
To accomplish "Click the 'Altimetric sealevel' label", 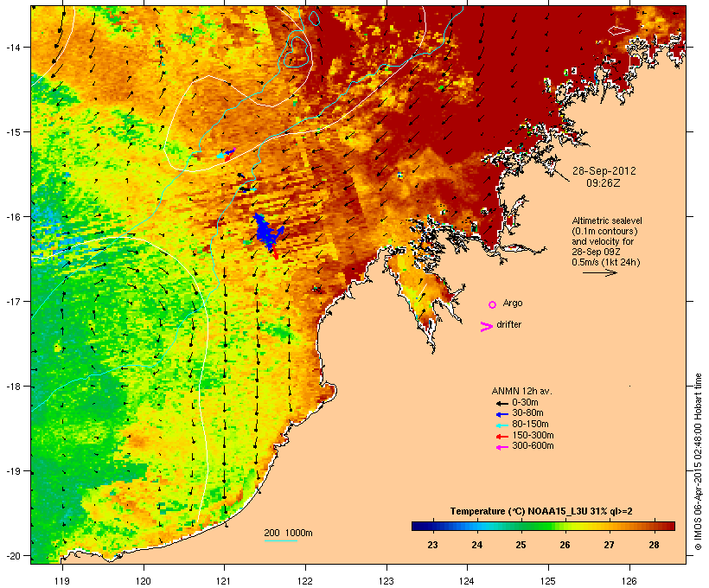I will click(x=607, y=220).
